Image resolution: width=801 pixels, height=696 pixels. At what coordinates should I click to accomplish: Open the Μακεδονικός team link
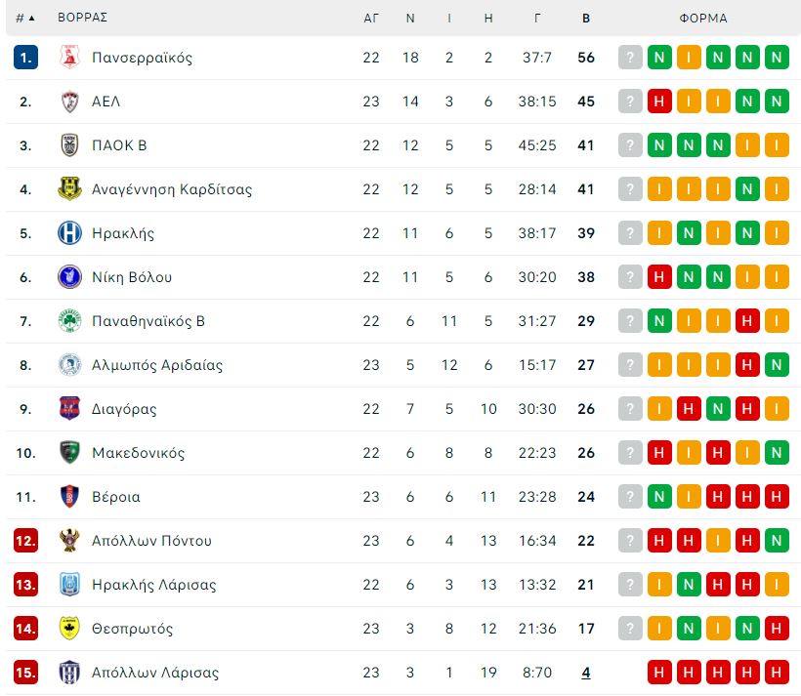(138, 452)
